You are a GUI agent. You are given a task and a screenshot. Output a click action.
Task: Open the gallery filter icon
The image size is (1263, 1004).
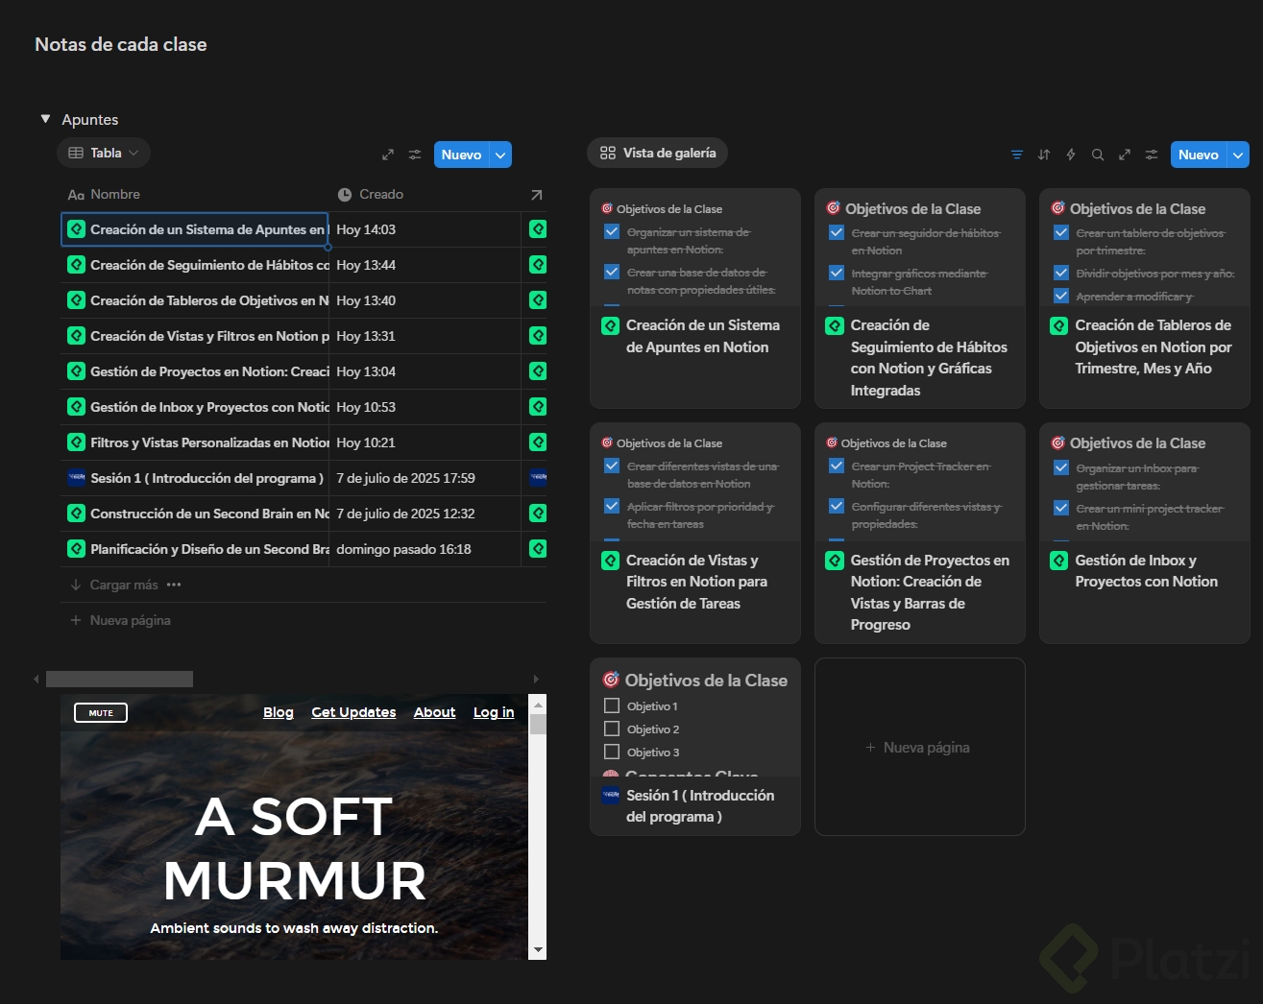pyautogui.click(x=1017, y=155)
